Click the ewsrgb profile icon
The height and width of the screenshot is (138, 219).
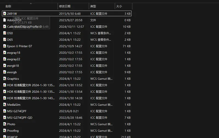pos(5,72)
